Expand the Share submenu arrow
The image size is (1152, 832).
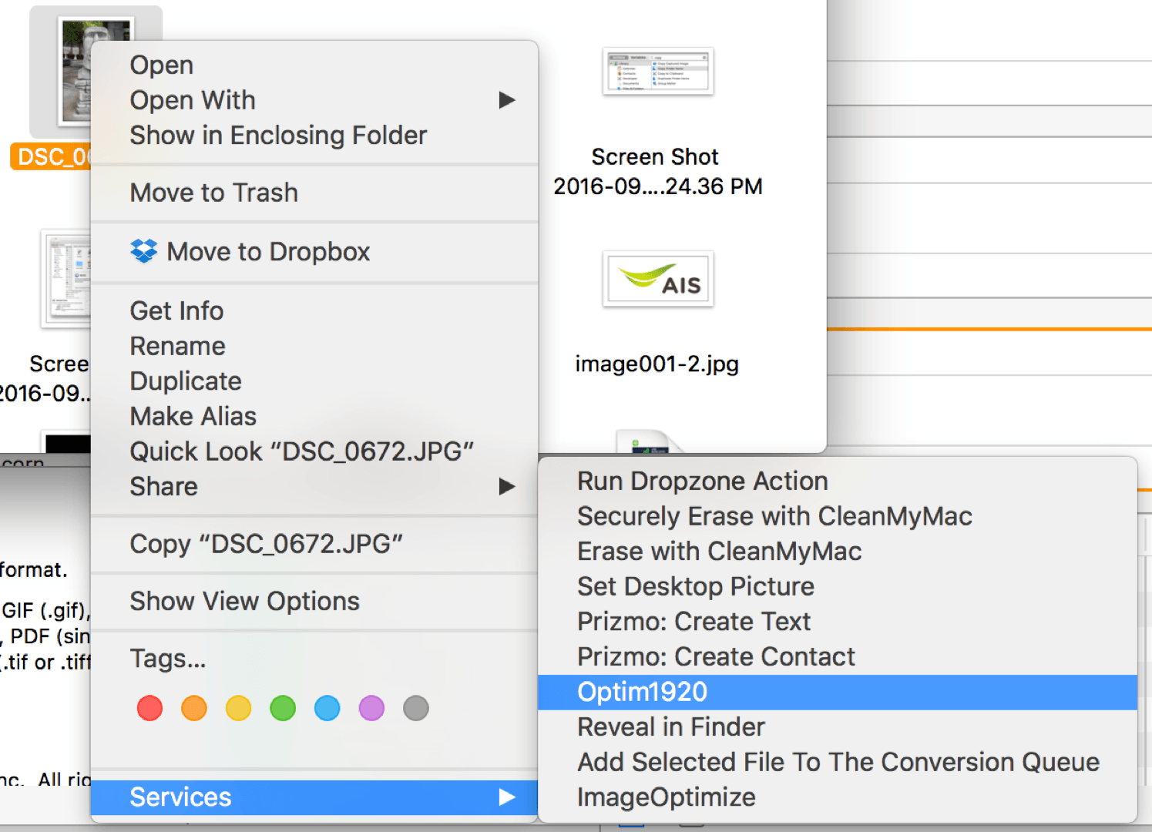(x=506, y=487)
